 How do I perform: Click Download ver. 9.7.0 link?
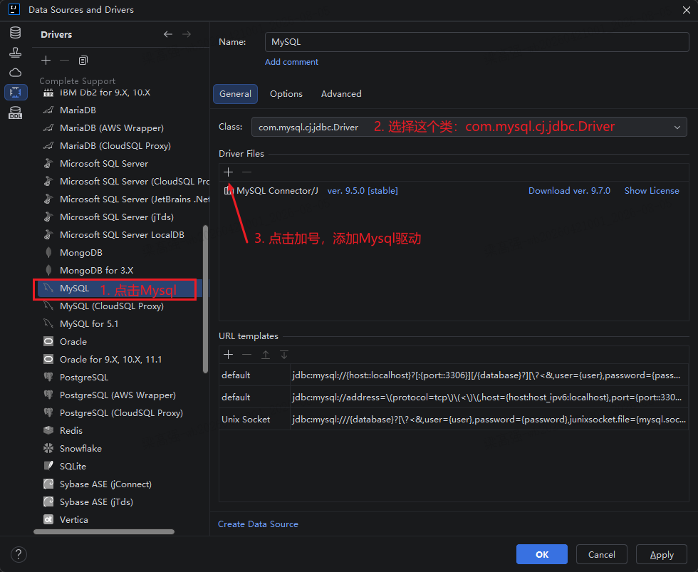point(569,190)
